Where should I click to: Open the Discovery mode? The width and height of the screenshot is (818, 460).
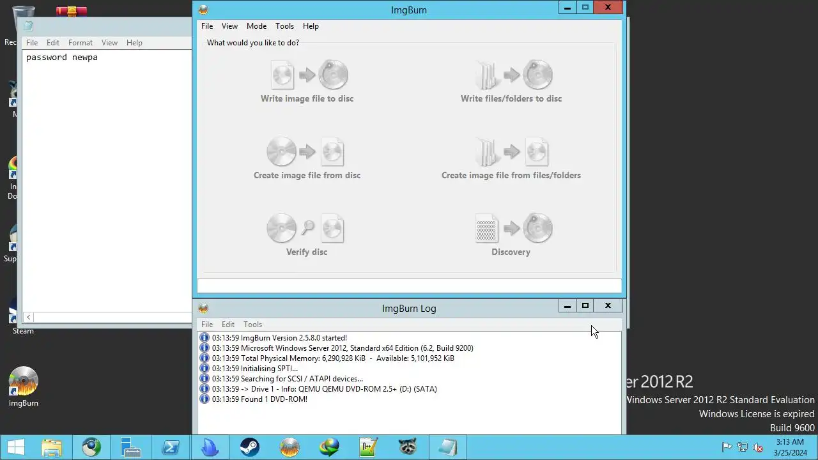511,234
